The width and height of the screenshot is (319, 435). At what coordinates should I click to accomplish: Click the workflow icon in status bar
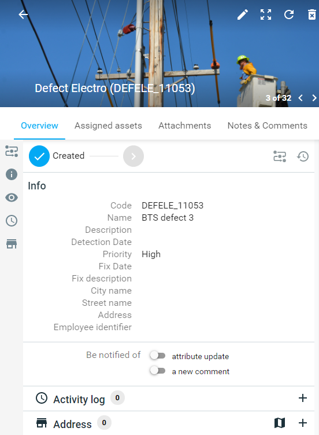[x=280, y=156]
